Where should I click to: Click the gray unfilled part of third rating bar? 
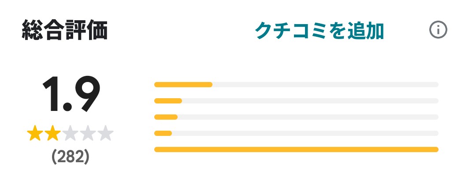(x=308, y=117)
